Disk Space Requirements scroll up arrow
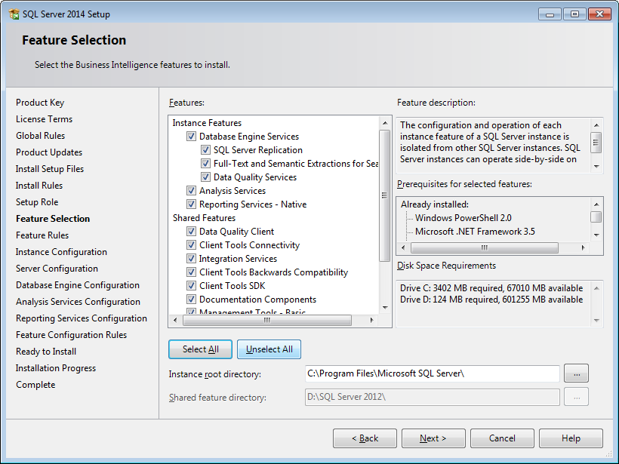This screenshot has width=619, height=464. point(596,288)
